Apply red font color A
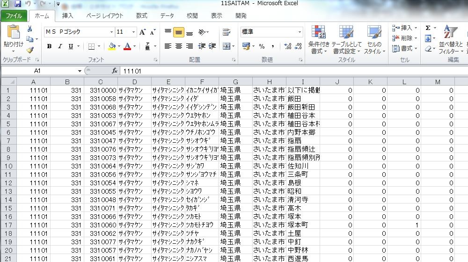This screenshot has height=262, width=468. [x=127, y=46]
